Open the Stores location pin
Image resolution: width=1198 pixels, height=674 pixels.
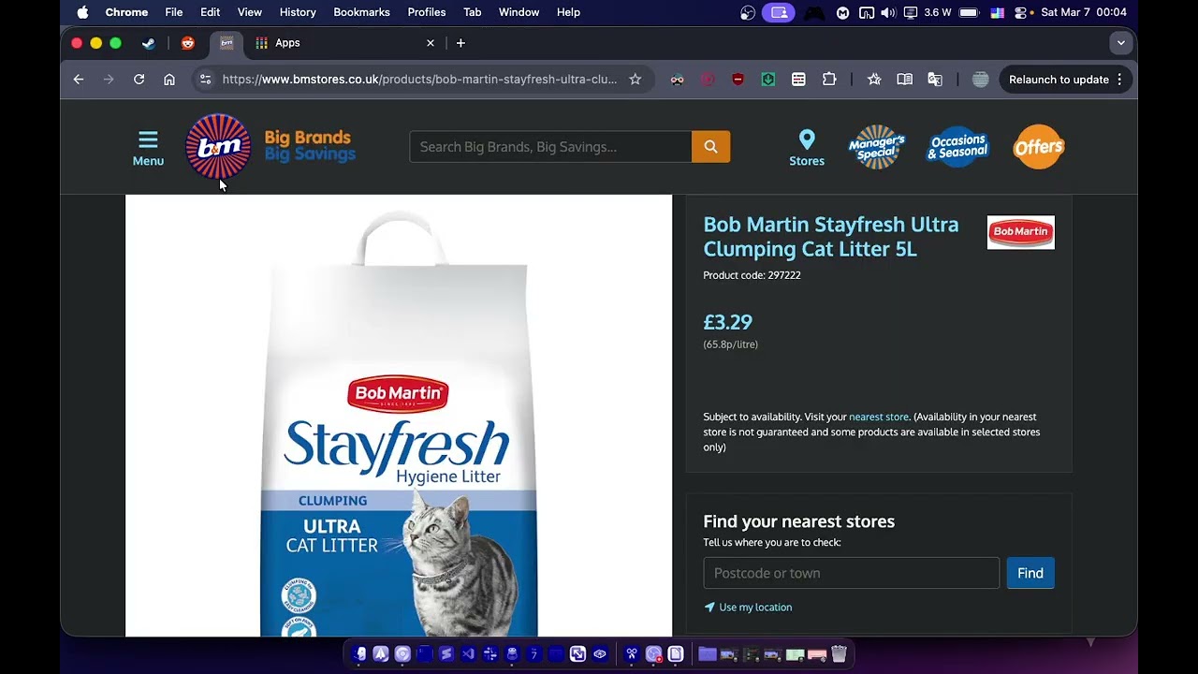807,148
